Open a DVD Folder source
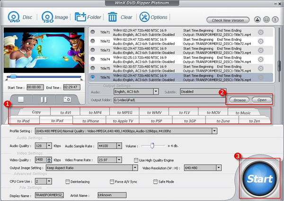The height and width of the screenshot is (201, 284). 80,17
